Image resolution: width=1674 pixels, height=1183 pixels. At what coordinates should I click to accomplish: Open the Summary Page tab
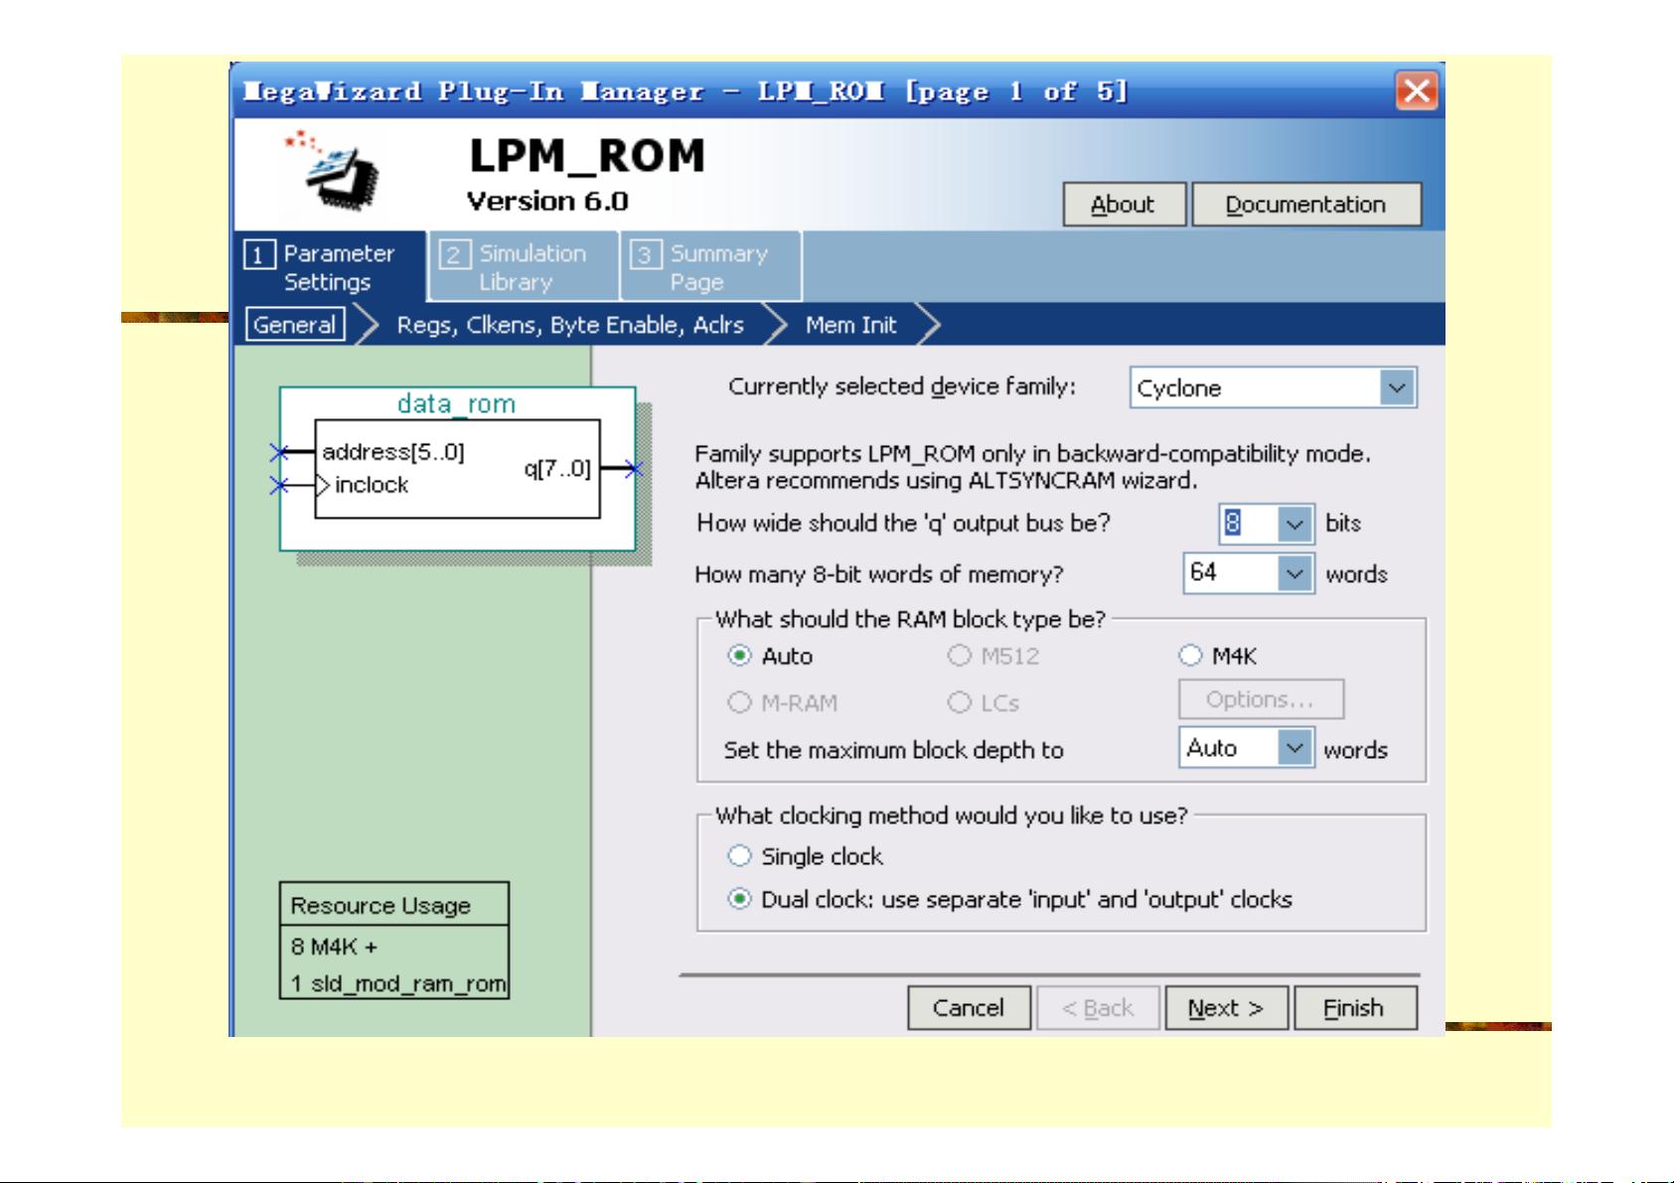(x=709, y=267)
